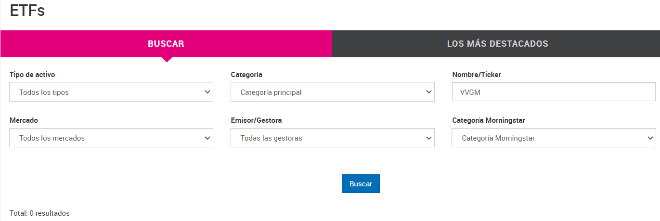Open the Todos los mercados dropdown
The width and height of the screenshot is (660, 221).
click(111, 138)
